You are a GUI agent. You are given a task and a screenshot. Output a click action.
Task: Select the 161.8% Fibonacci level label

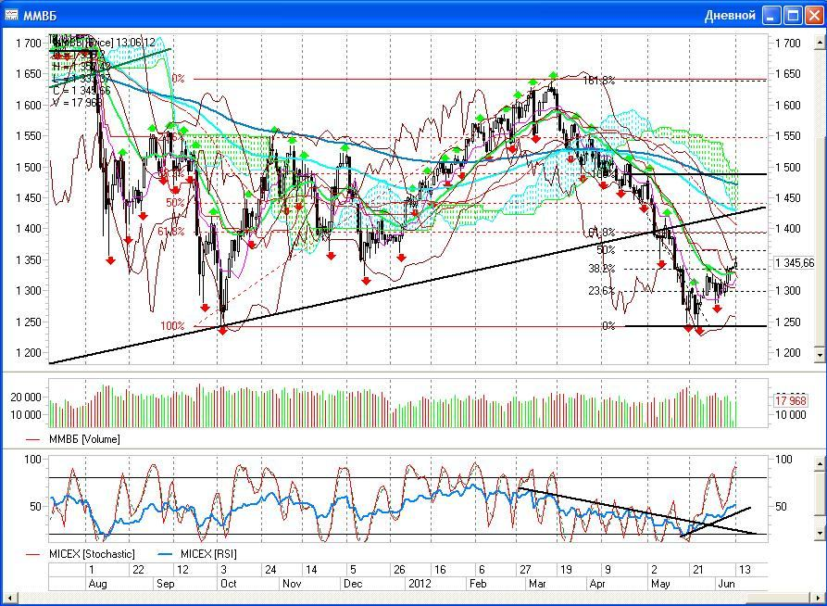(598, 81)
